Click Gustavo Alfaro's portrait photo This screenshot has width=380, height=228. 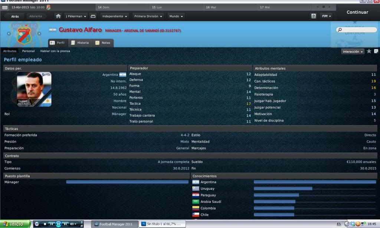point(34,89)
